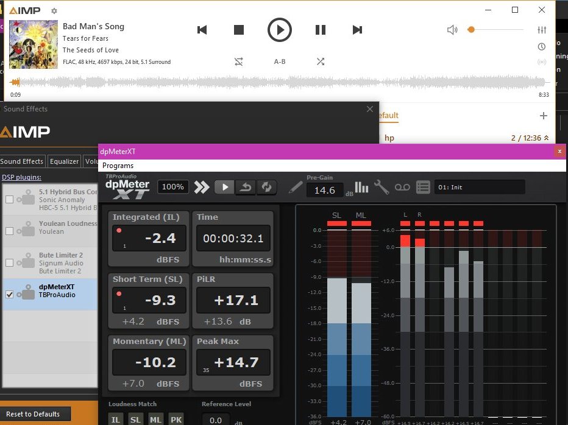568x425 pixels.
Task: Click the SL loudness meter bar
Action: pos(337,322)
